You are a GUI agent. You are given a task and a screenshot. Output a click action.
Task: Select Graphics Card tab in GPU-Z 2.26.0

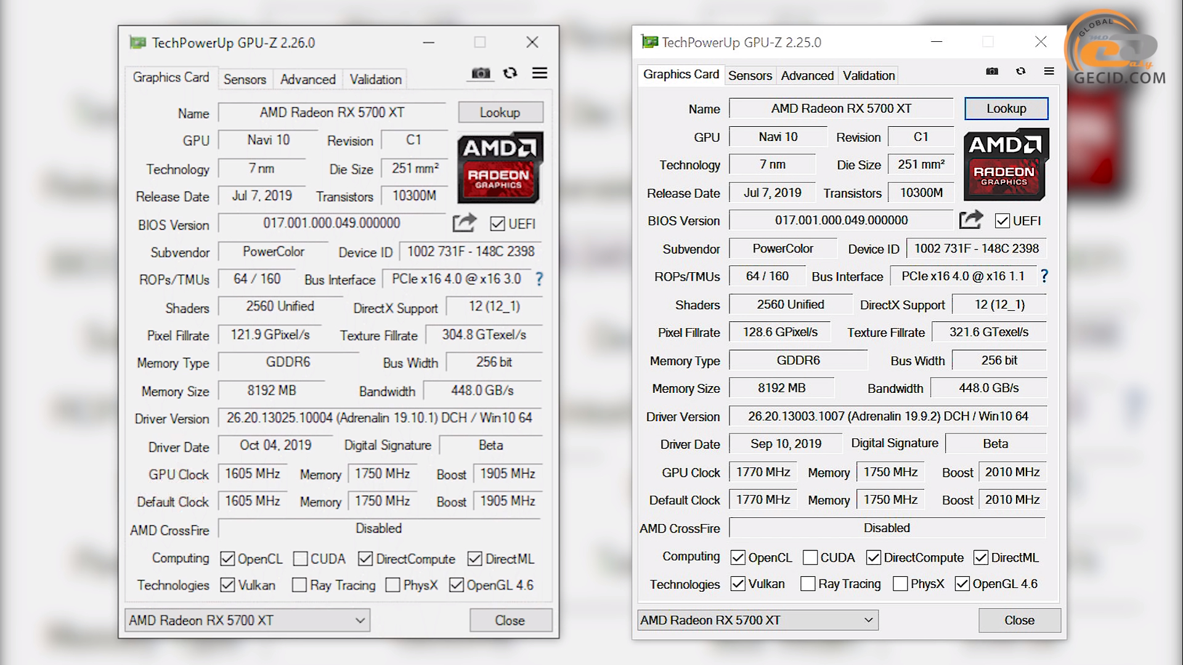coord(171,78)
